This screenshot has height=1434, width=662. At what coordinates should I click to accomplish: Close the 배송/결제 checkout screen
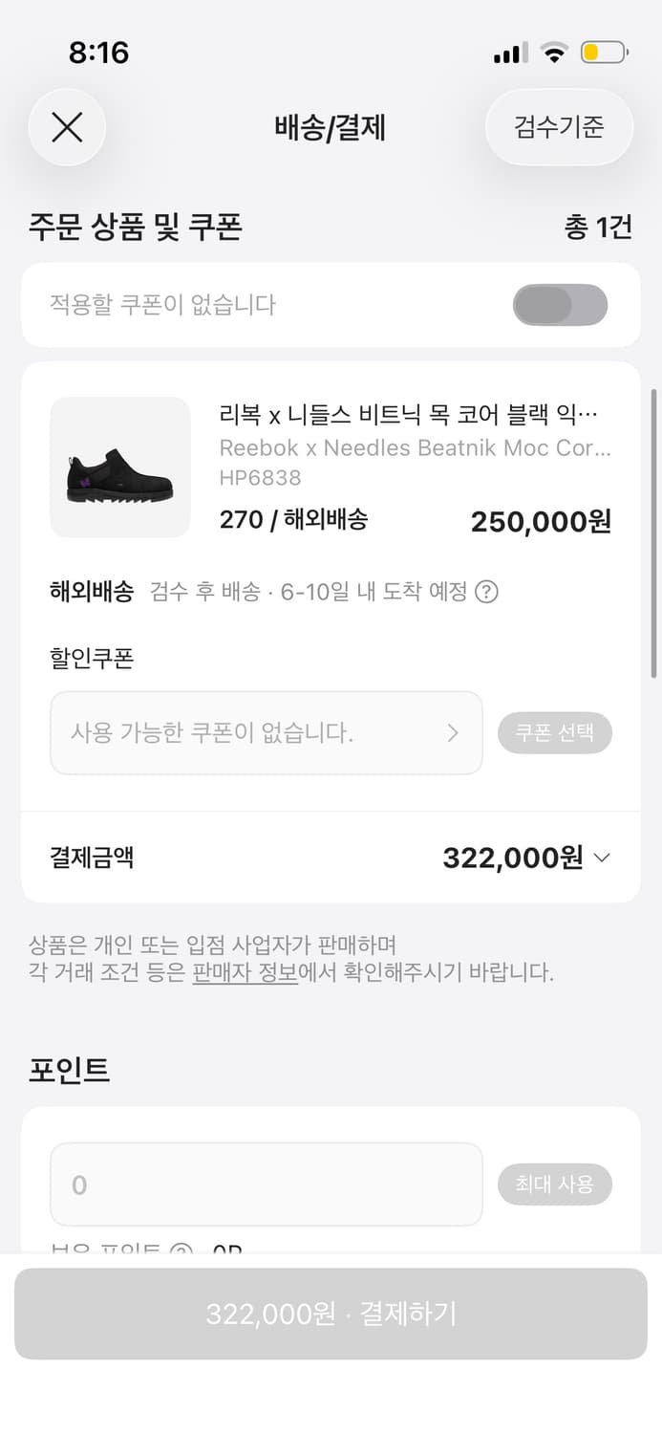pyautogui.click(x=67, y=127)
